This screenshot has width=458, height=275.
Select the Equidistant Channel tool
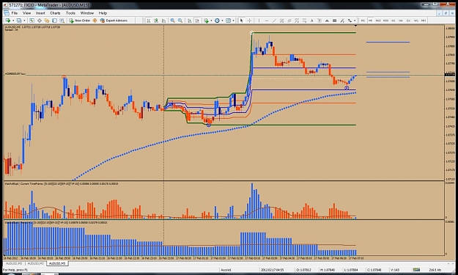(x=281, y=21)
